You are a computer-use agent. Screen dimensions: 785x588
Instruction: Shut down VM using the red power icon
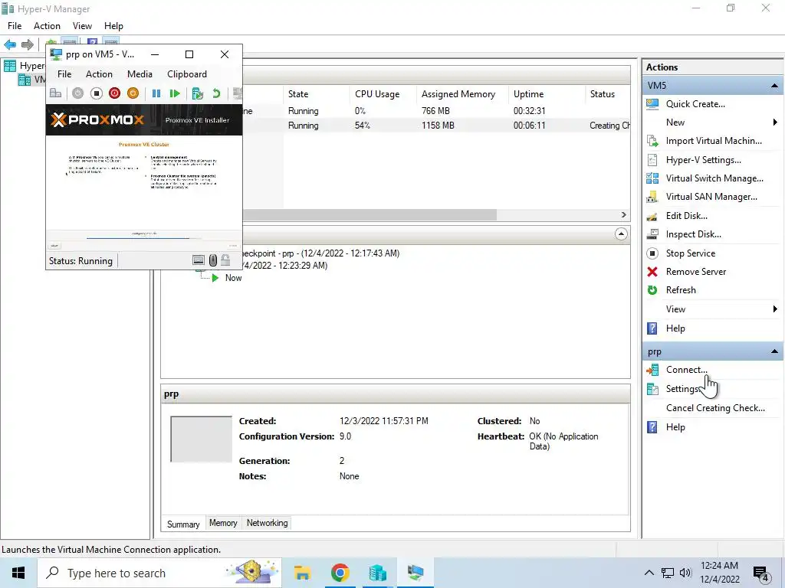[x=115, y=93]
